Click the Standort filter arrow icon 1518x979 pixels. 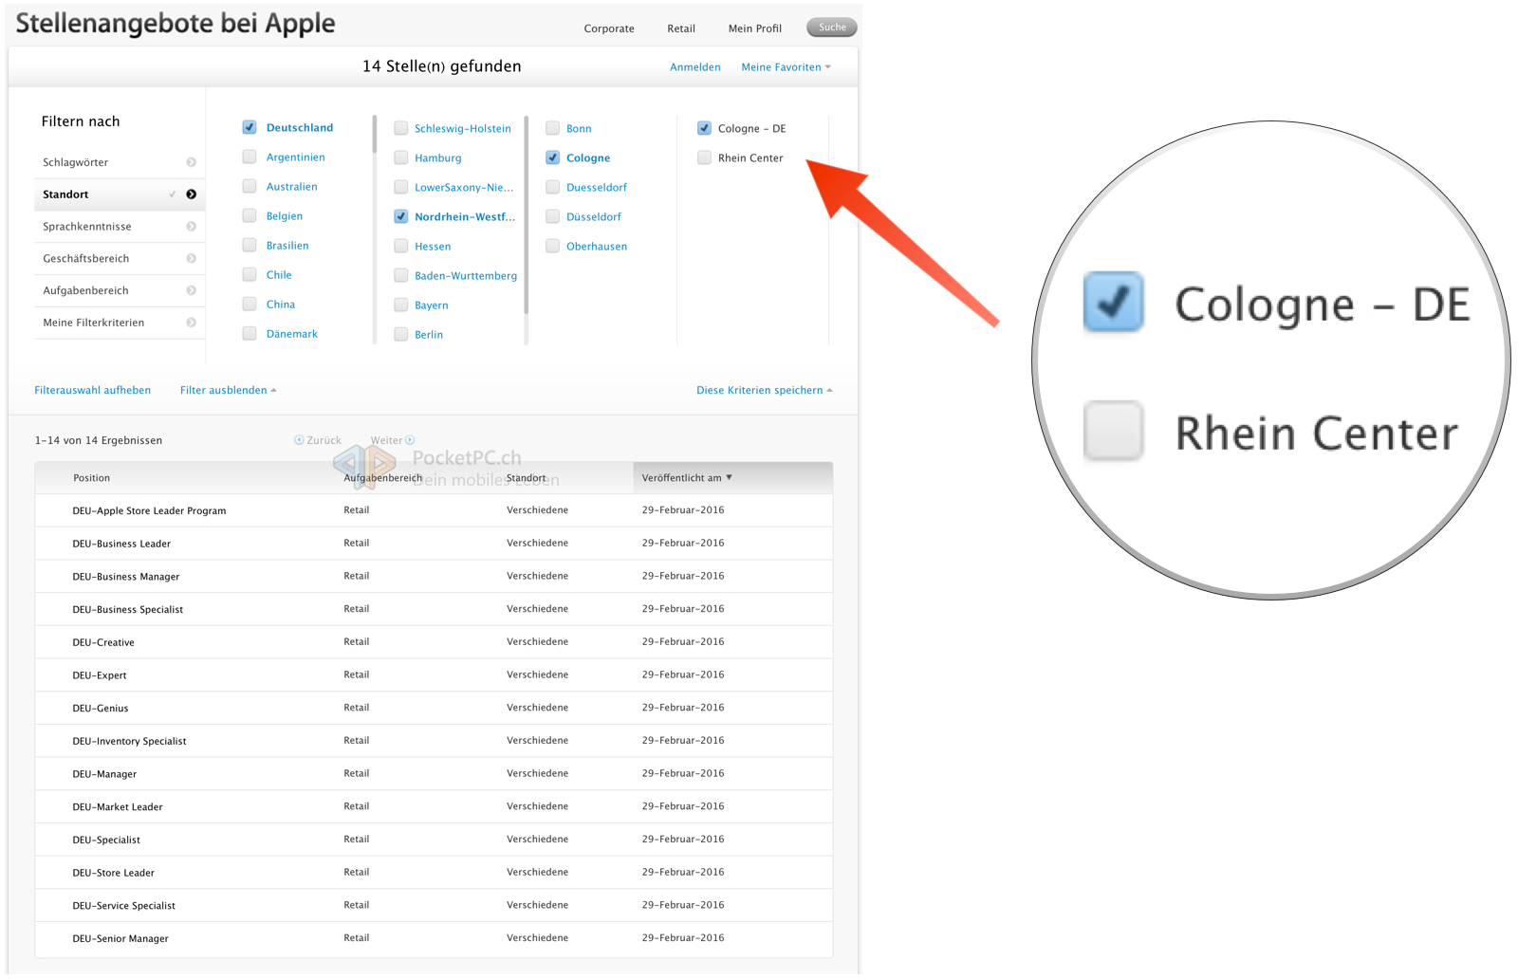[191, 194]
